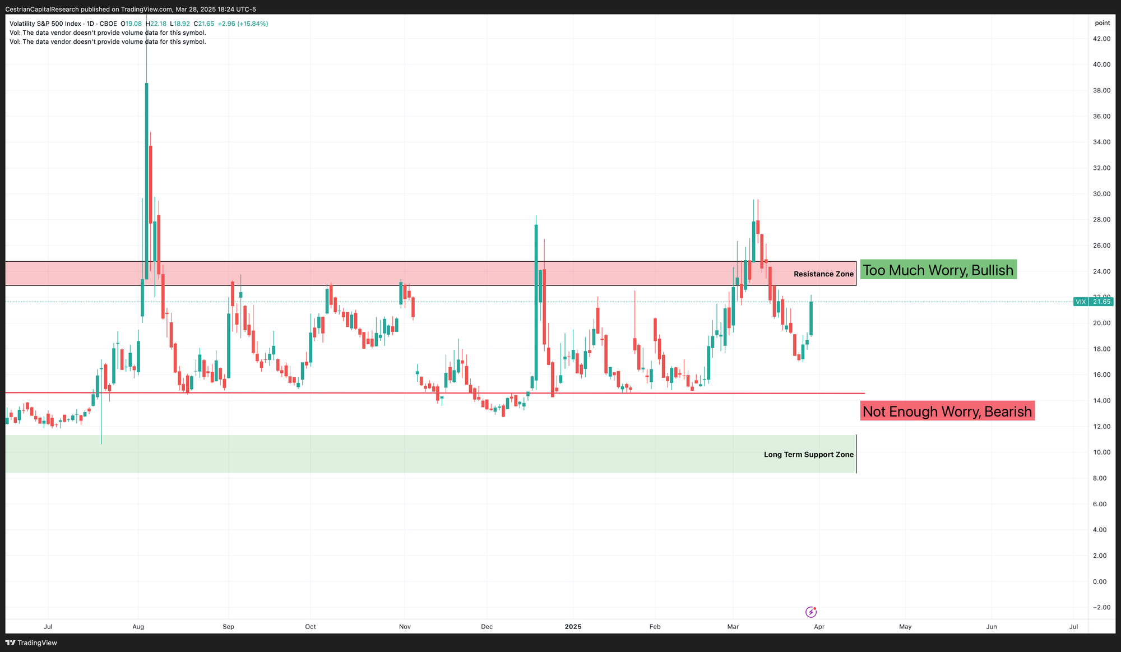Click the 'Too Much Worry, Bullish' label
Image resolution: width=1121 pixels, height=652 pixels.
(938, 270)
